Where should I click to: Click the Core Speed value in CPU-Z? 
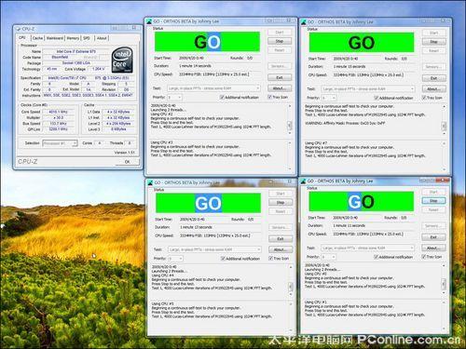point(58,112)
